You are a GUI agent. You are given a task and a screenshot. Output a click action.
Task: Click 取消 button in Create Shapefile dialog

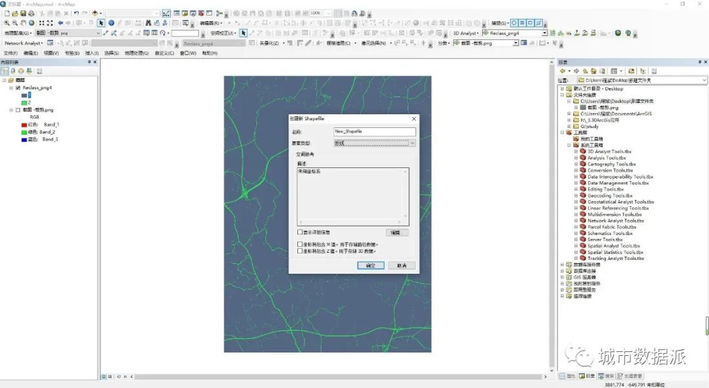(x=402, y=265)
